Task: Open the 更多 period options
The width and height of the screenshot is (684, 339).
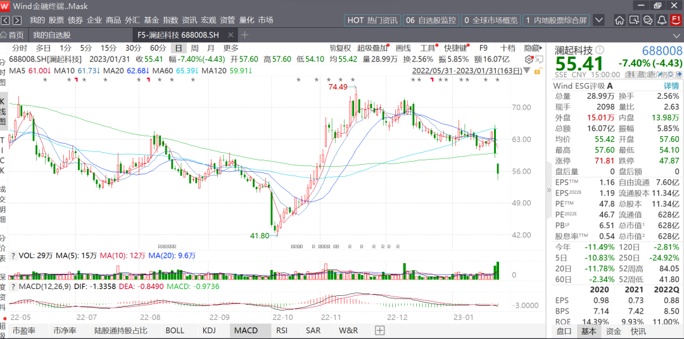Action: point(231,48)
